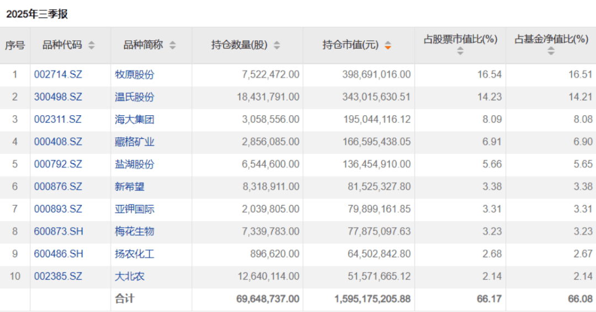Open 温氏股份 stock name link
This screenshot has width=596, height=312.
point(135,97)
